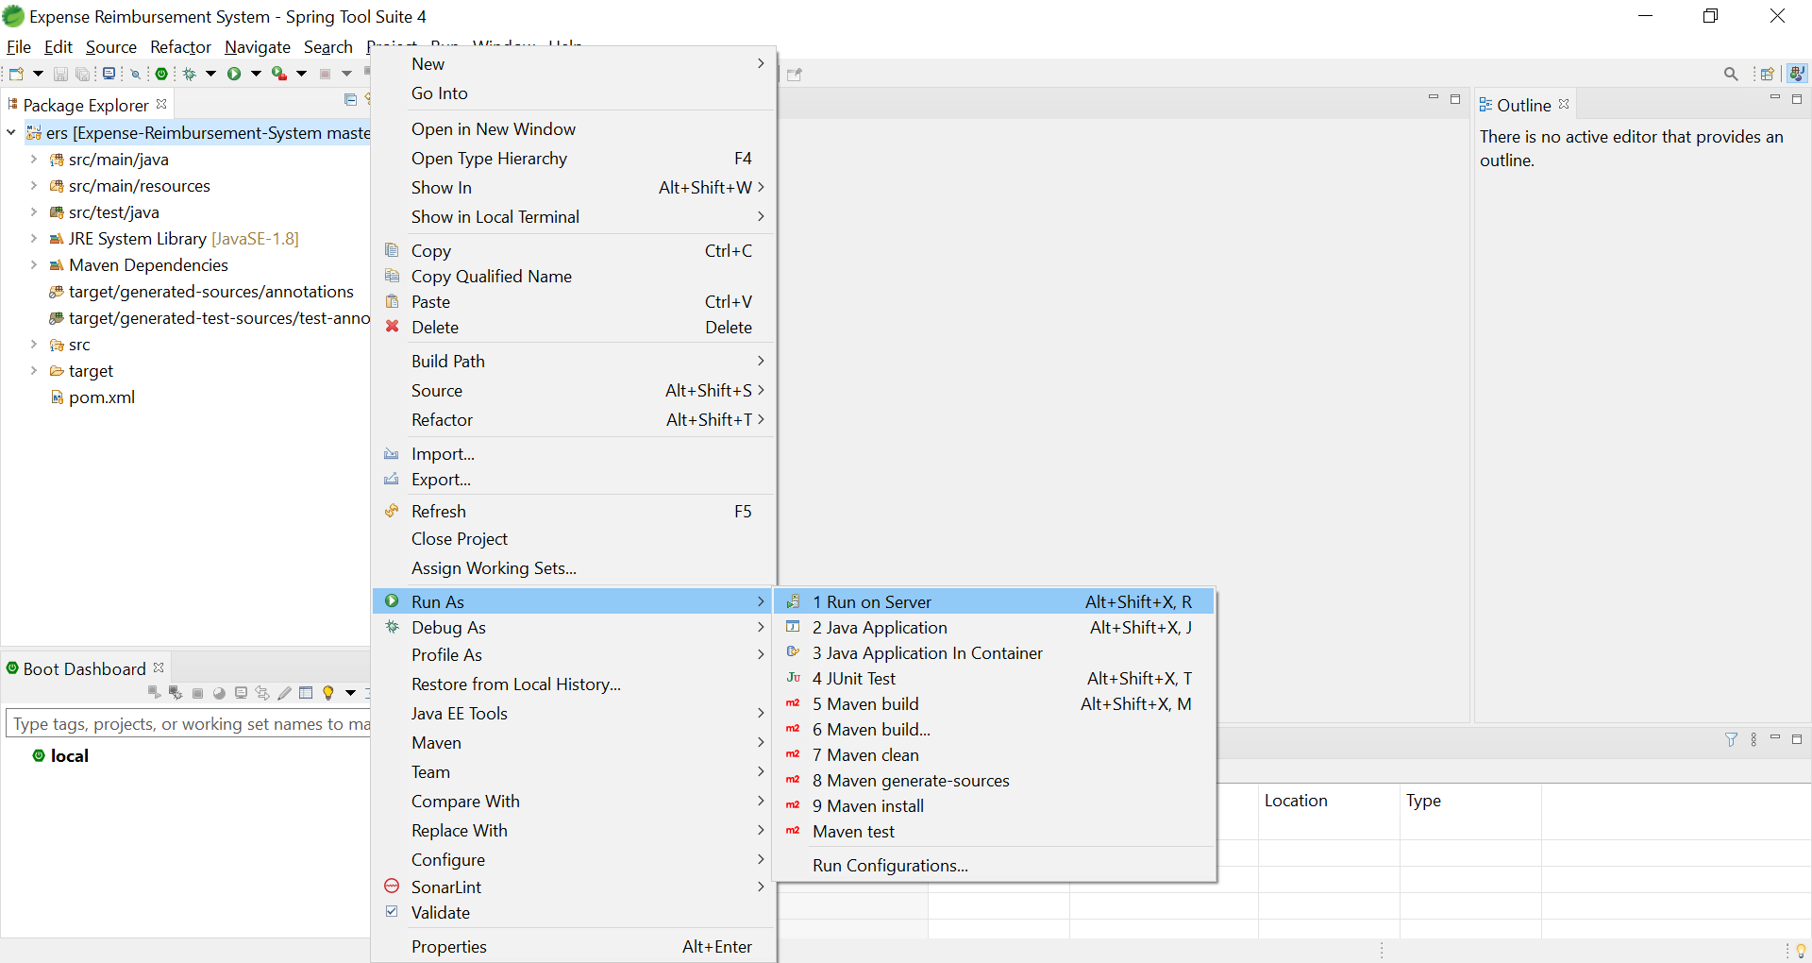Image resolution: width=1812 pixels, height=963 pixels.
Task: Open the Navigate menu in menu bar
Action: [258, 46]
